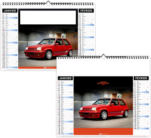Viewport: 151px width, 138px height.
Task: Click the lower calendar's January V 1 row
Action: [65, 82]
